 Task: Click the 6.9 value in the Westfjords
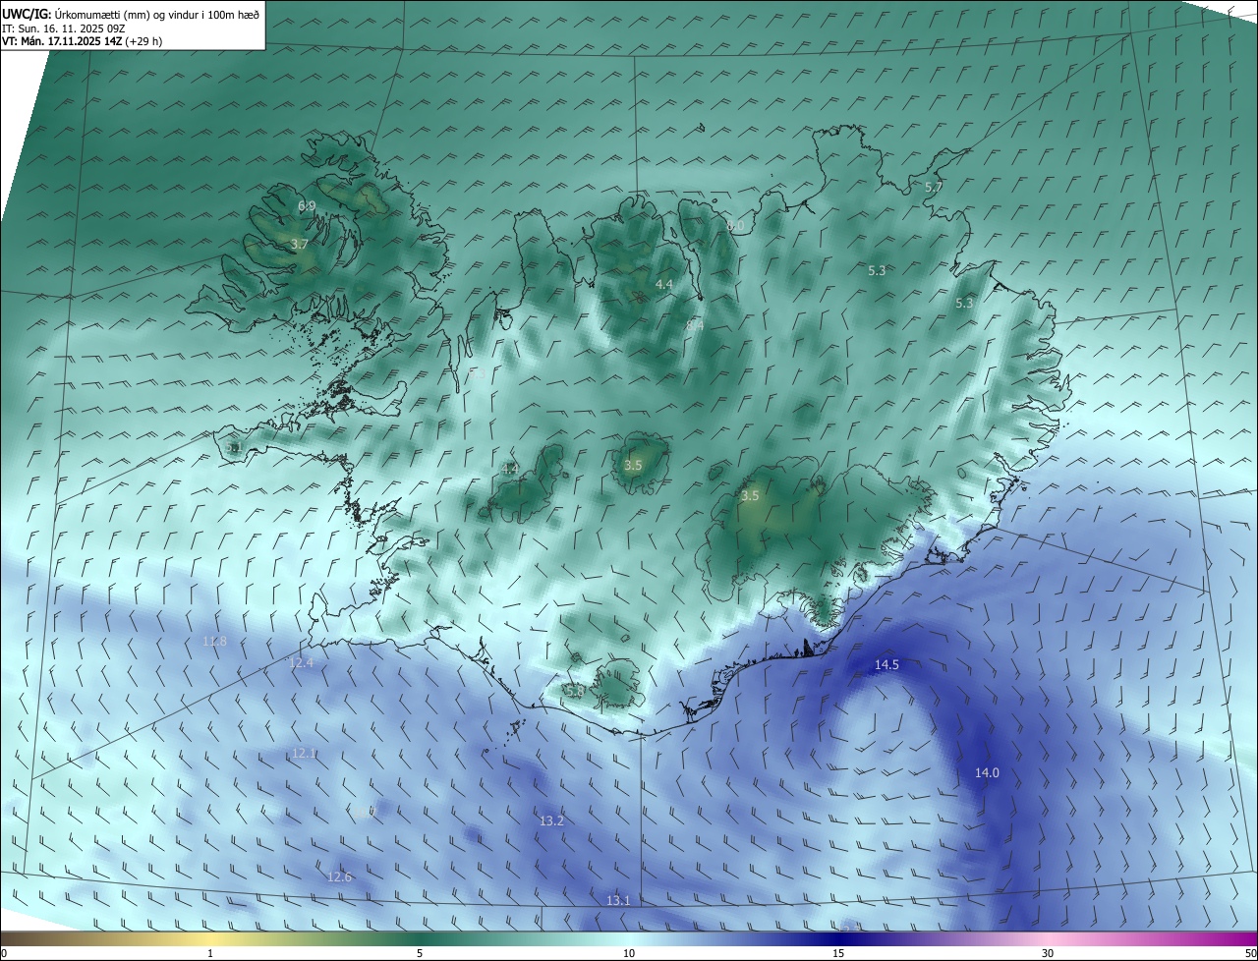(x=307, y=206)
